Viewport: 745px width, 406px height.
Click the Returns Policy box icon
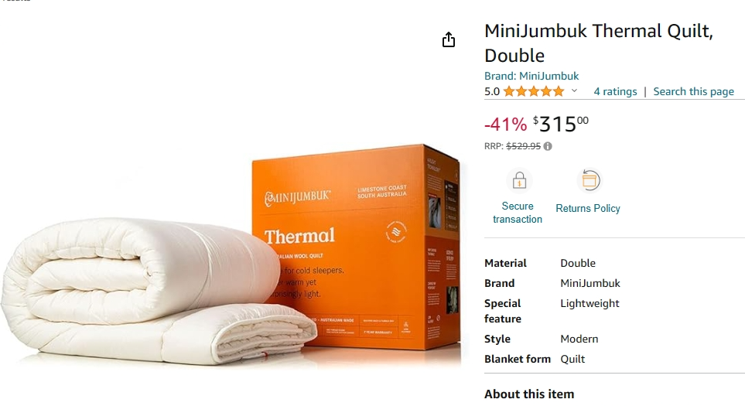click(x=590, y=180)
